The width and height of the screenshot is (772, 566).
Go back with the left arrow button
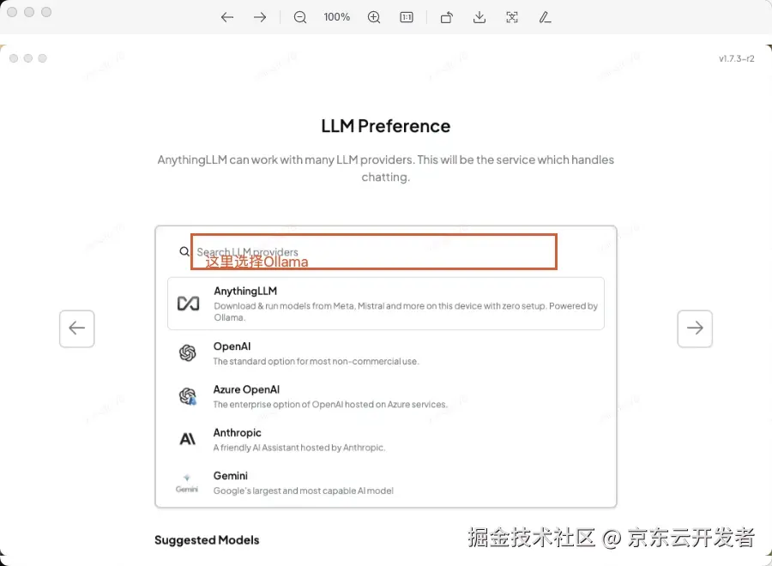click(77, 328)
